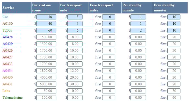Click the Car per visit on-scene field
The height and width of the screenshot is (102, 189).
(46, 17)
